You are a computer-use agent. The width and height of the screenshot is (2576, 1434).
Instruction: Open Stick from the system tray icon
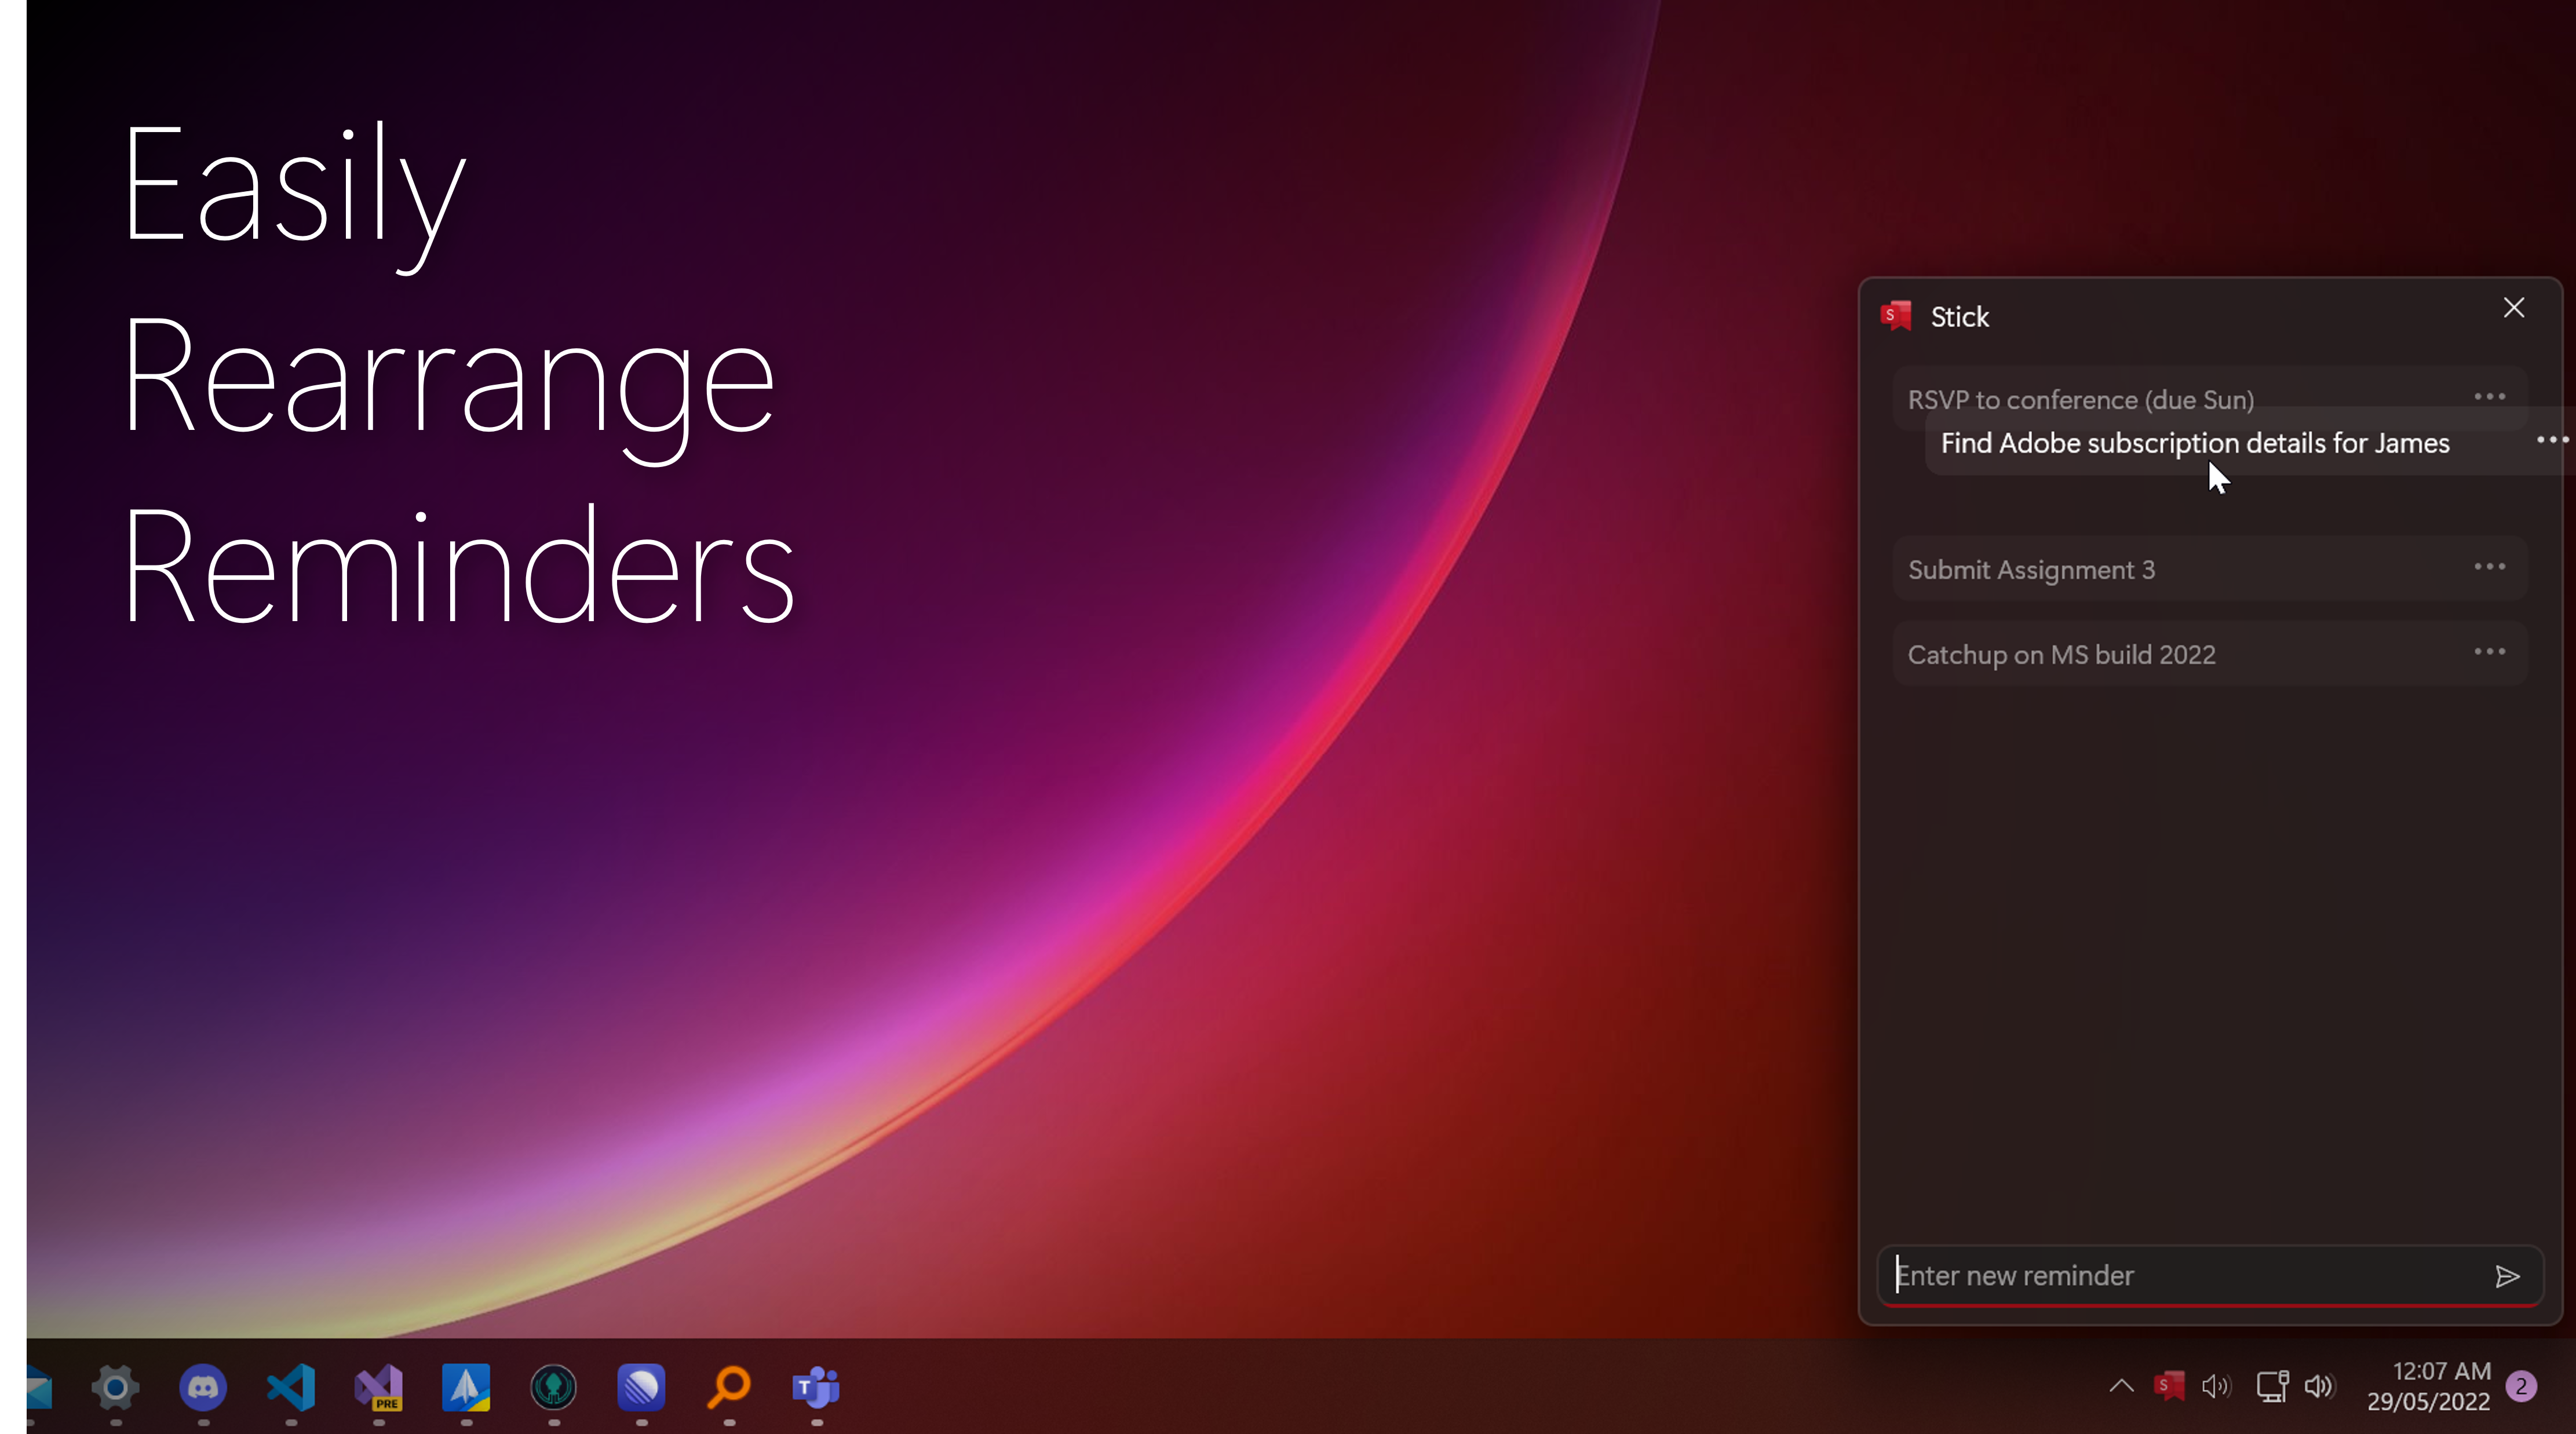pyautogui.click(x=2168, y=1386)
